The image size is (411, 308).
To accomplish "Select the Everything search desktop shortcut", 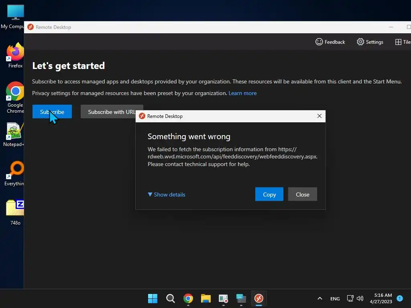I will click(x=14, y=173).
